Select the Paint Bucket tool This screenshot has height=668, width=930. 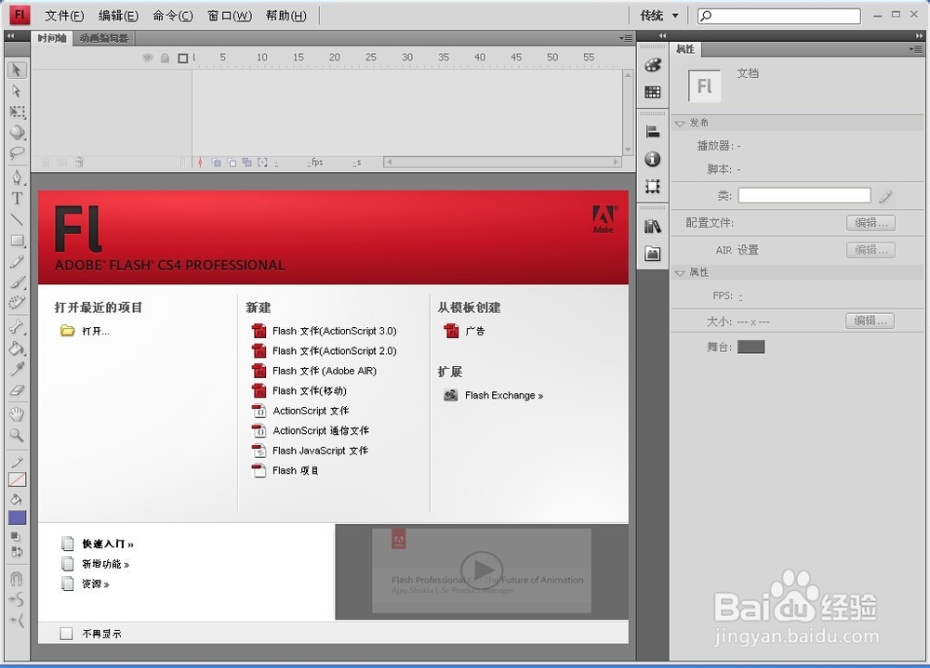coord(17,347)
